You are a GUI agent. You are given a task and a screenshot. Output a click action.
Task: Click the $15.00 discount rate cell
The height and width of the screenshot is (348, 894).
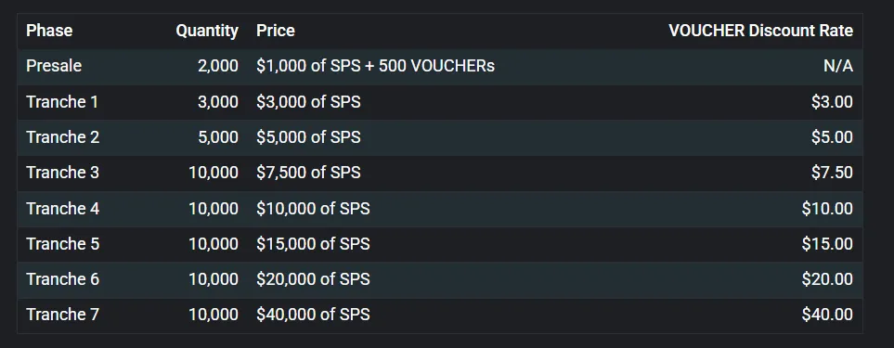(827, 244)
